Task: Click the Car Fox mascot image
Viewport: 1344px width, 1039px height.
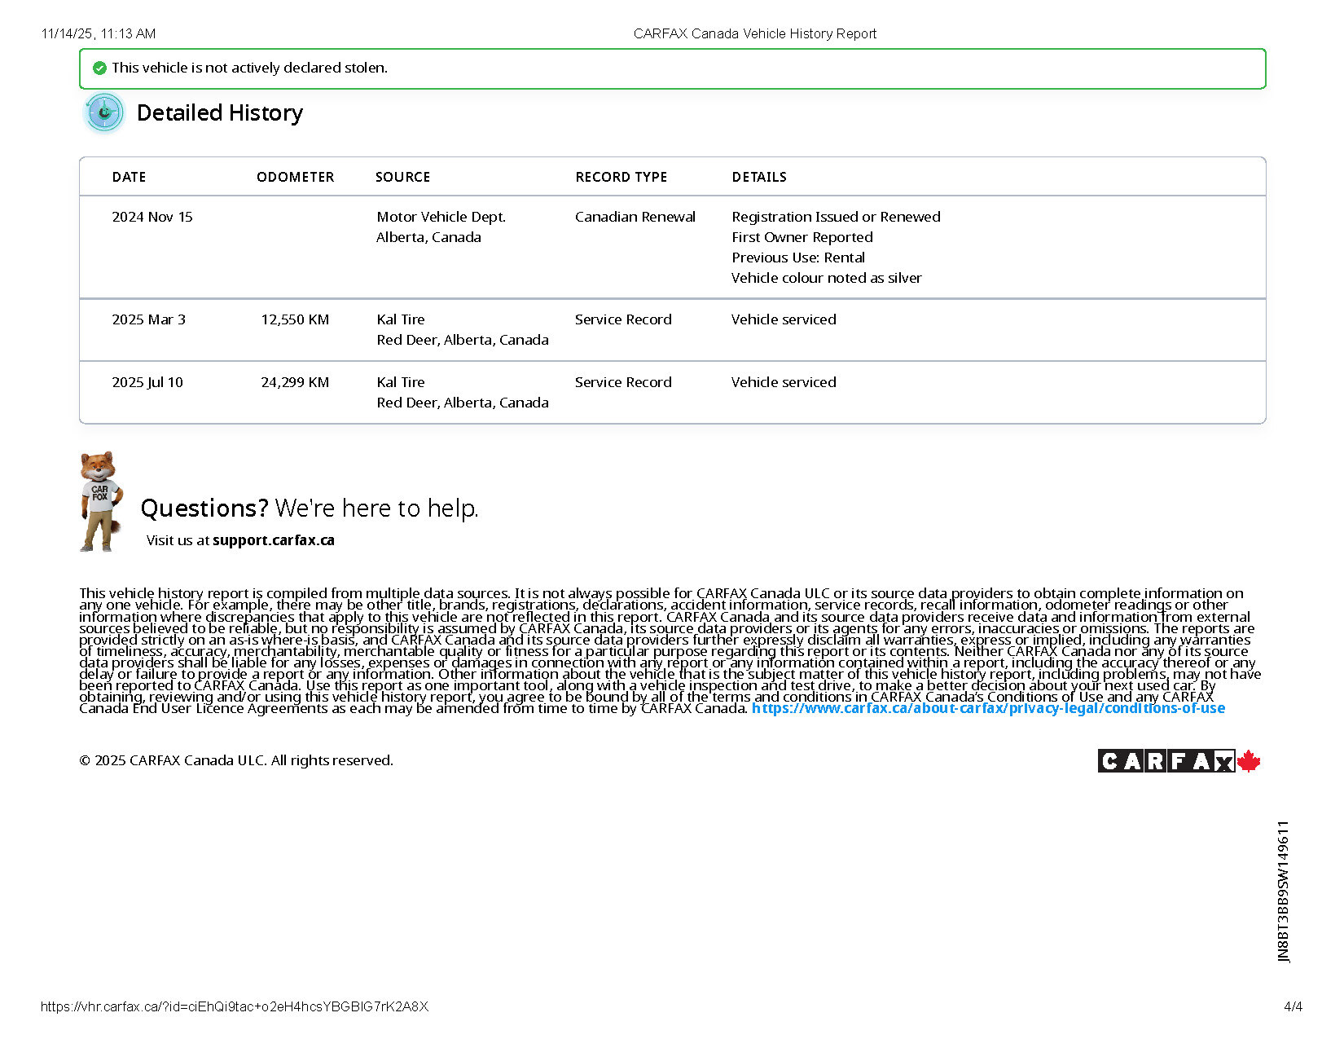Action: [101, 502]
